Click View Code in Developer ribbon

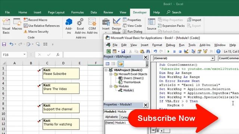pyautogui.click(x=132, y=26)
